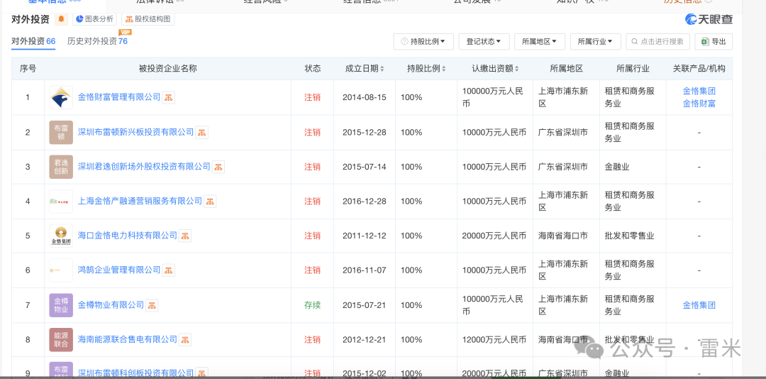Click date 2011-12-12
Screen dimensions: 766x379
tap(365, 236)
